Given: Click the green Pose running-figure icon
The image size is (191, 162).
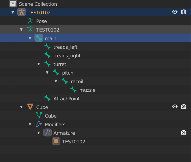Looking at the screenshot, I should (x=30, y=21).
